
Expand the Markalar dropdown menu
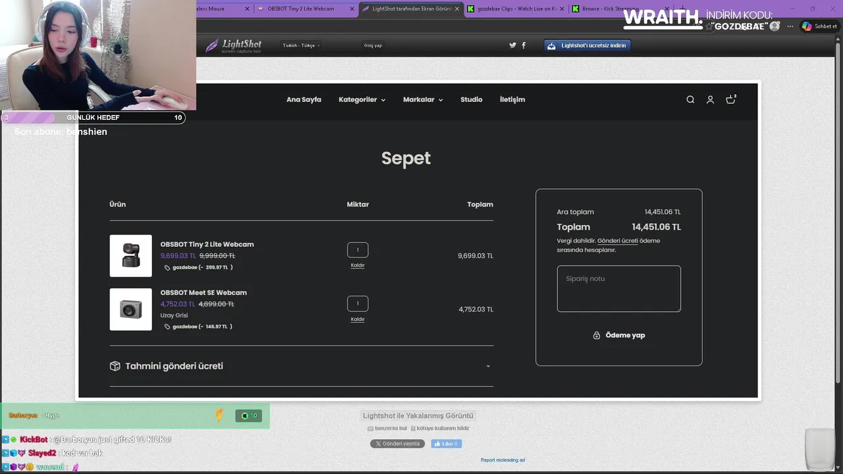(423, 99)
